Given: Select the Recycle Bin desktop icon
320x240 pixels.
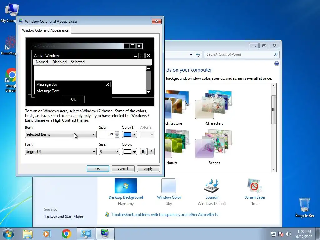Looking at the screenshot, I should coord(304,207).
